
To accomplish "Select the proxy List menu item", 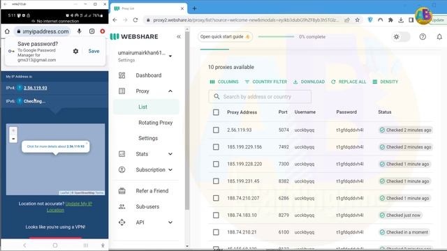I will point(146,107).
